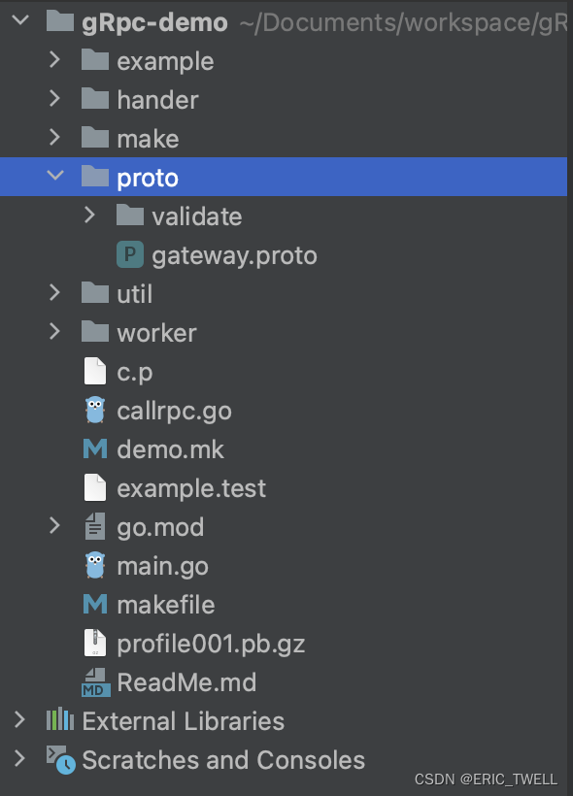Viewport: 573px width, 796px height.
Task: Click the Markdown MD icon for ReadMe.md
Action: tap(95, 682)
